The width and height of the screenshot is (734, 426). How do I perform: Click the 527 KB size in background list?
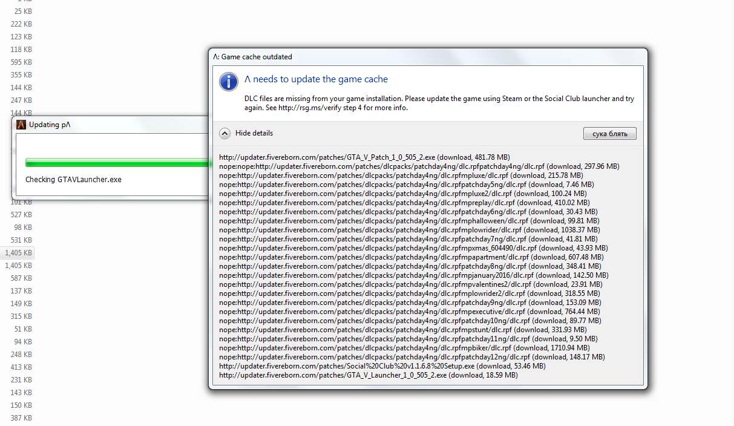click(x=21, y=215)
